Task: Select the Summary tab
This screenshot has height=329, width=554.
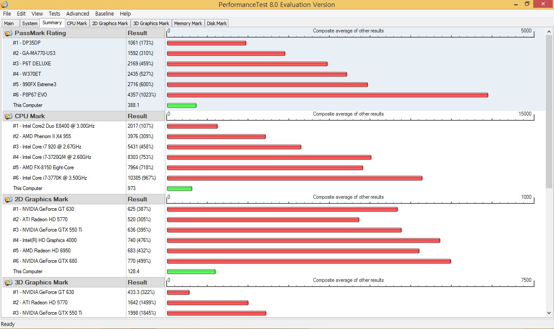Action: click(52, 23)
